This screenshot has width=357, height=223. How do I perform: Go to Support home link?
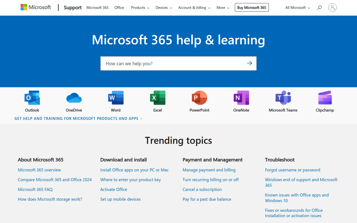pos(73,8)
